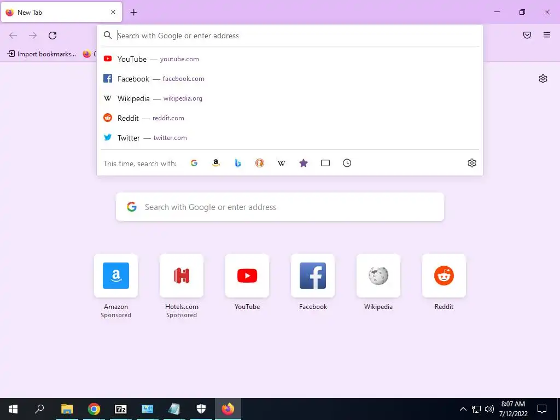Click Import bookmarks in bookmarks toolbar

coord(42,54)
